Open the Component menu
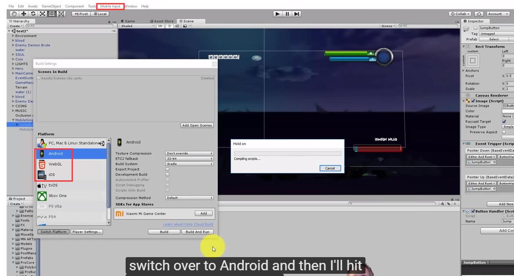 point(74,6)
